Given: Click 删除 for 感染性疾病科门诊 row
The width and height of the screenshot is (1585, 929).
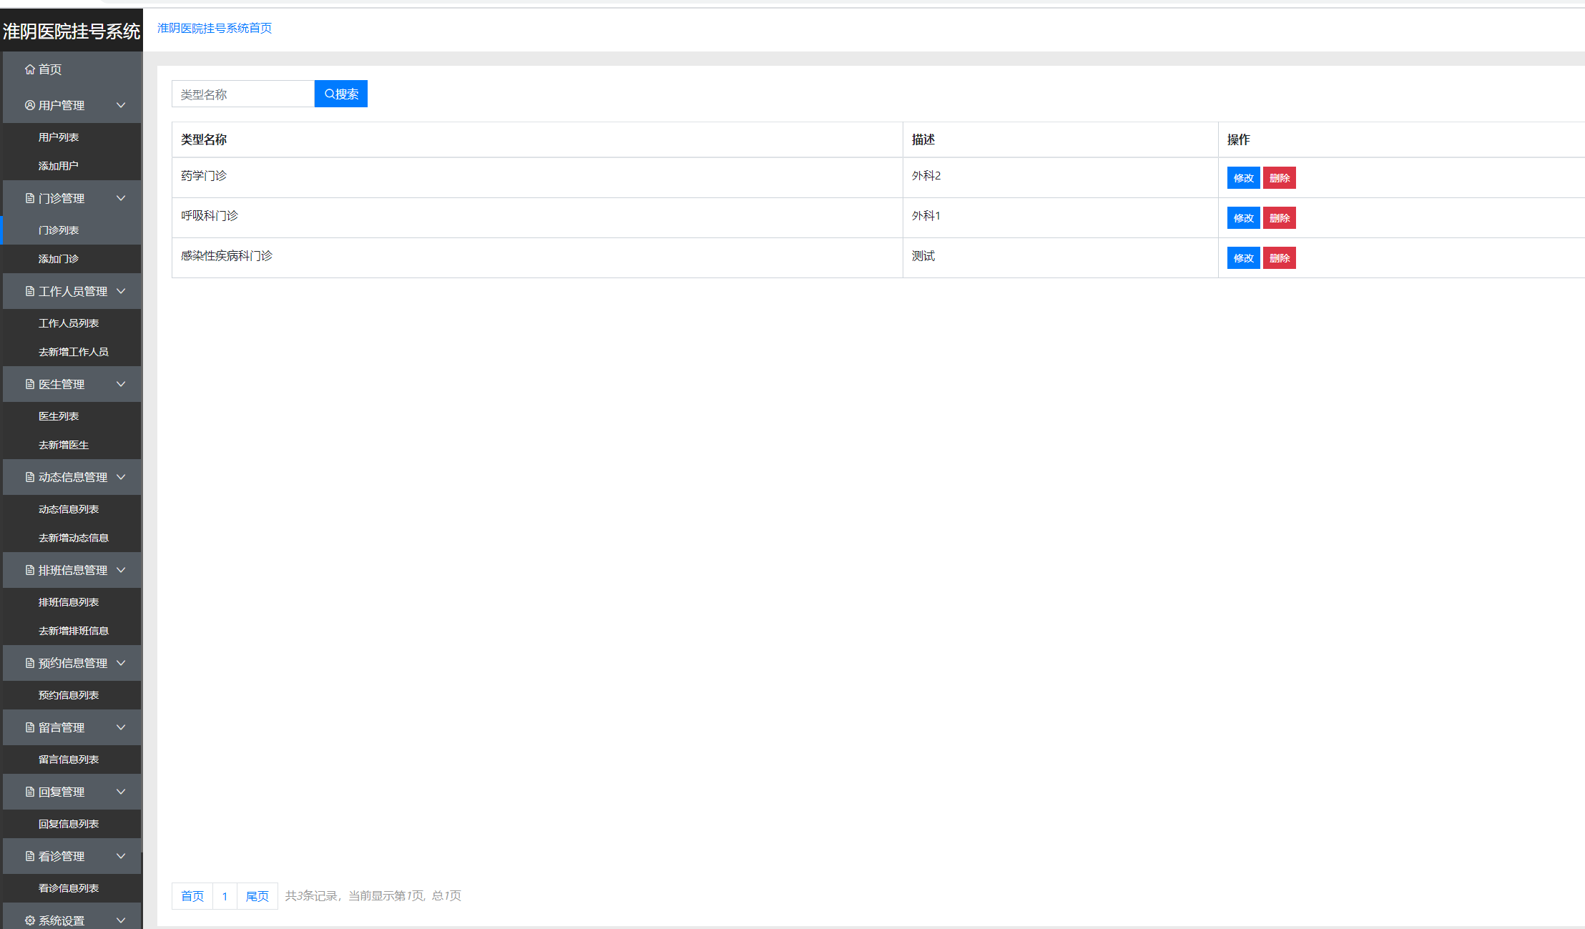Looking at the screenshot, I should pyautogui.click(x=1279, y=258).
